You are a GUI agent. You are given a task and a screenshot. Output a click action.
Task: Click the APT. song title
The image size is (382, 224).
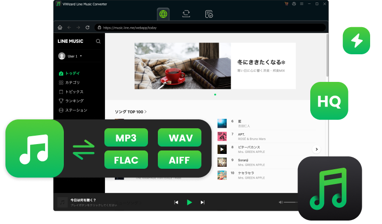pyautogui.click(x=241, y=134)
